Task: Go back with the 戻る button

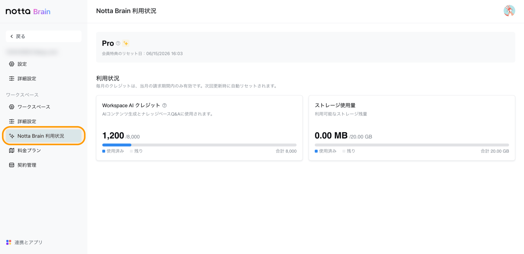Action: pyautogui.click(x=44, y=36)
